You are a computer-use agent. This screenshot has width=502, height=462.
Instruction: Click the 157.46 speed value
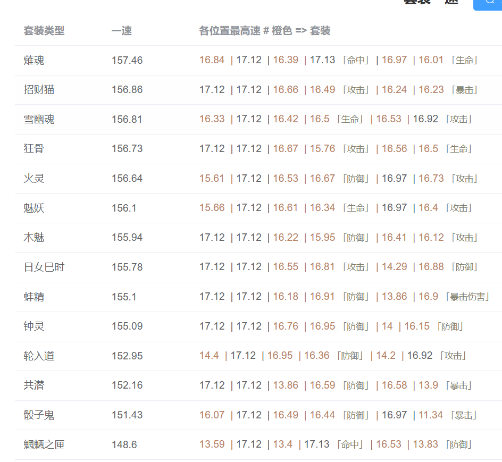tap(127, 60)
